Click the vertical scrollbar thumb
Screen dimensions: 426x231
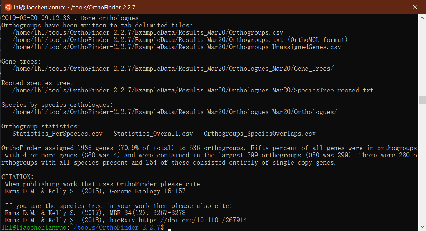point(422,100)
